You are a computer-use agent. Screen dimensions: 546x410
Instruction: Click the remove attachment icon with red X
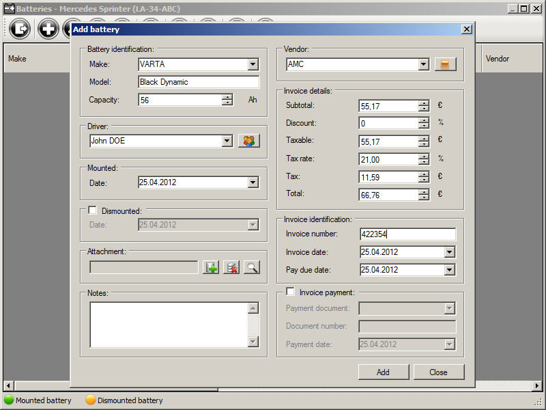231,267
